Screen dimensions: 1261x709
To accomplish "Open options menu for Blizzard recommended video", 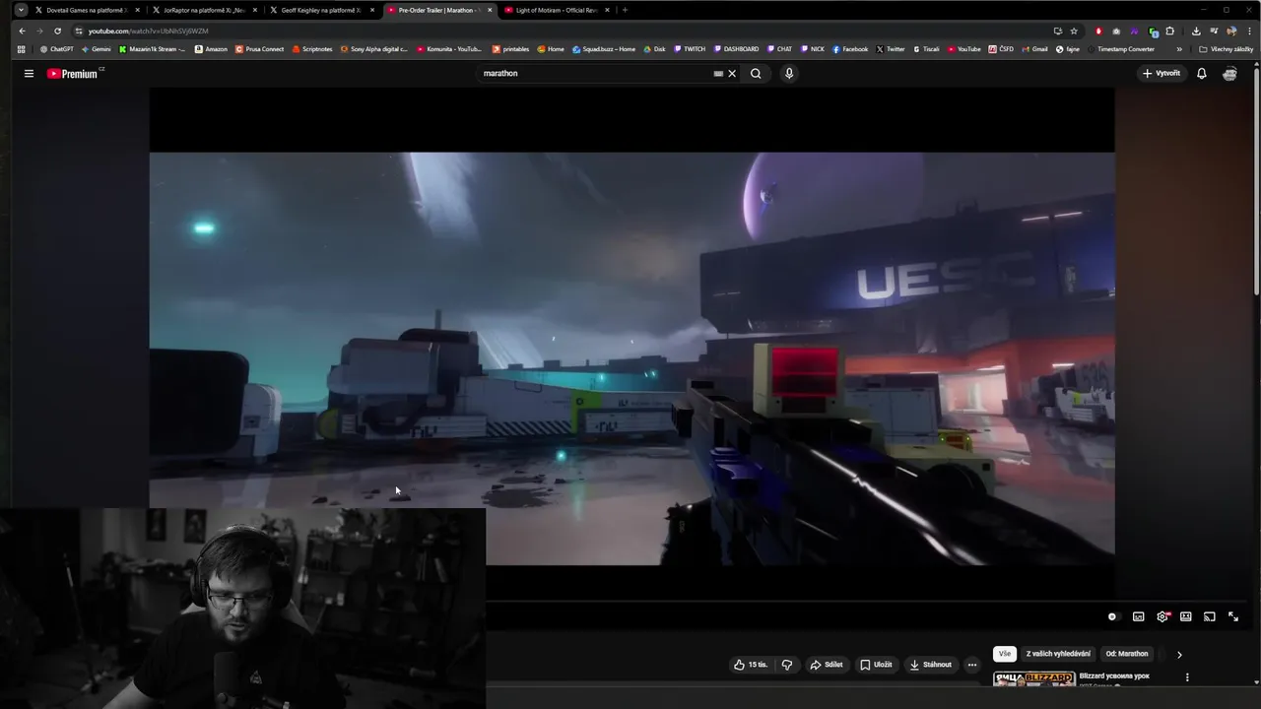I will 1187,677.
